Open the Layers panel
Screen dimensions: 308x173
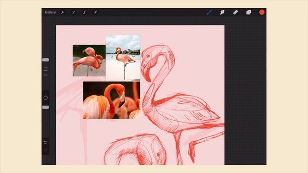click(248, 12)
